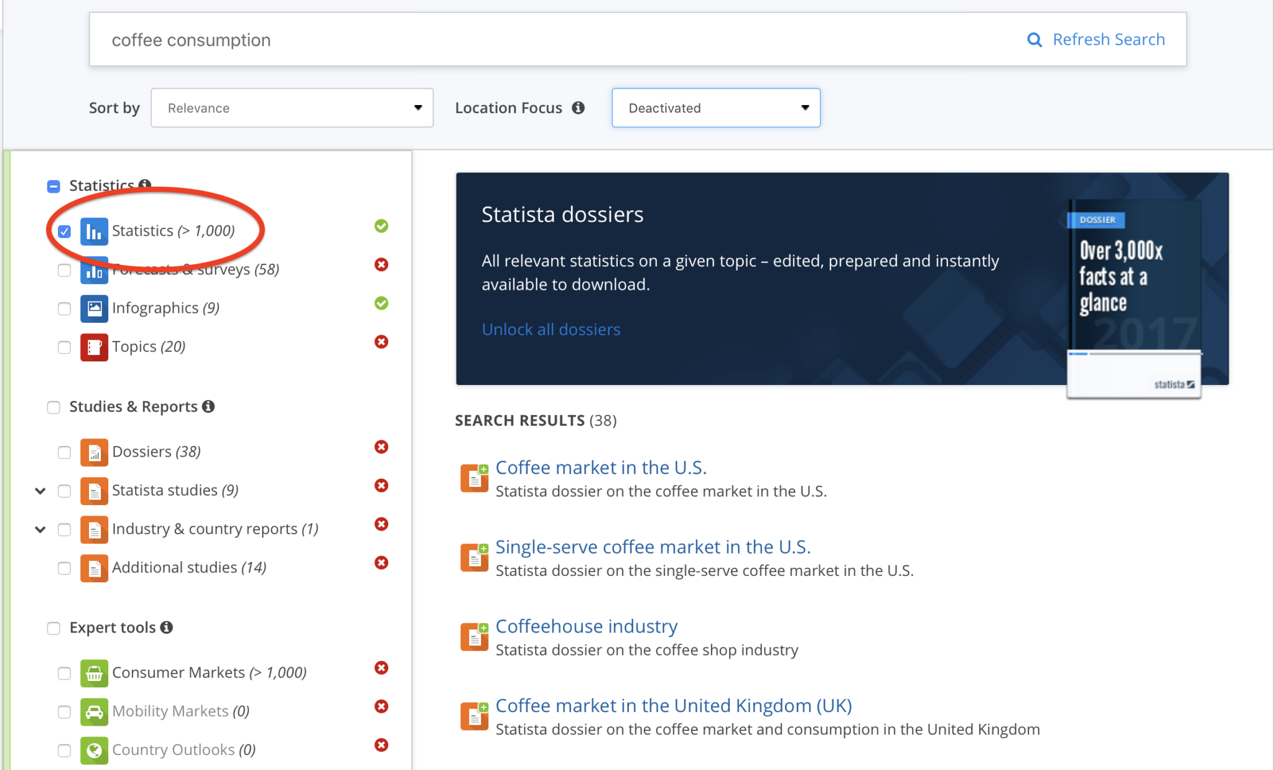Screen dimensions: 1274x770
Task: Expand the Statista studies chevron
Action: (40, 491)
